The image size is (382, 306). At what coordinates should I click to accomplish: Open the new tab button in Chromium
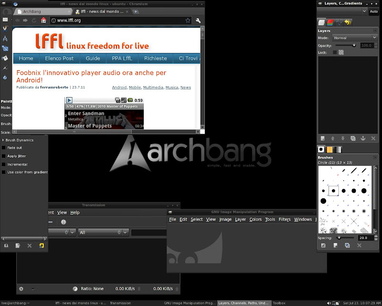click(136, 11)
